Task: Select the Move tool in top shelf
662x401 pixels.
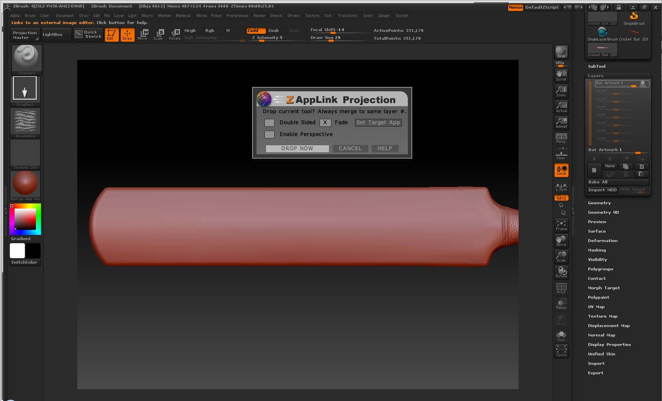Action: [x=143, y=35]
